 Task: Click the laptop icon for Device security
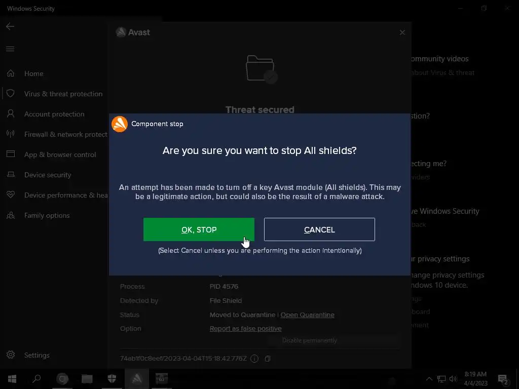(11, 174)
